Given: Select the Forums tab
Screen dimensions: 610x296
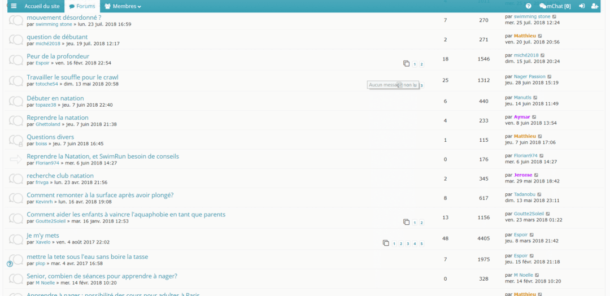Looking at the screenshot, I should [82, 6].
